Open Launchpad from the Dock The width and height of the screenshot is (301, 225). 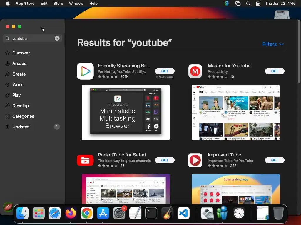point(39,213)
